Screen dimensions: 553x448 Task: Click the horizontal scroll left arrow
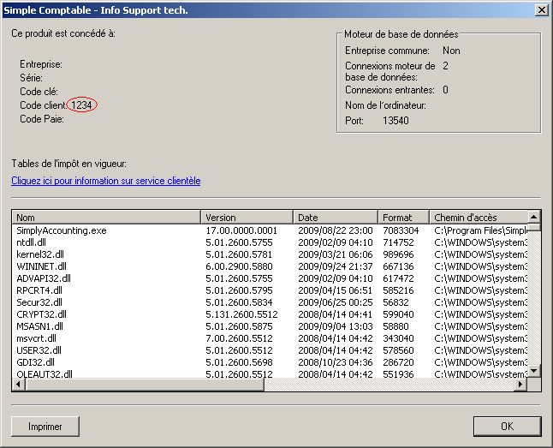19,385
